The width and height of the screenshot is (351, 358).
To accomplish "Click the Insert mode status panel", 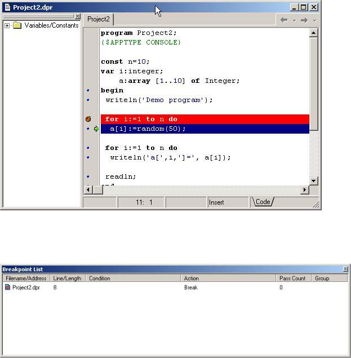I will point(228,202).
